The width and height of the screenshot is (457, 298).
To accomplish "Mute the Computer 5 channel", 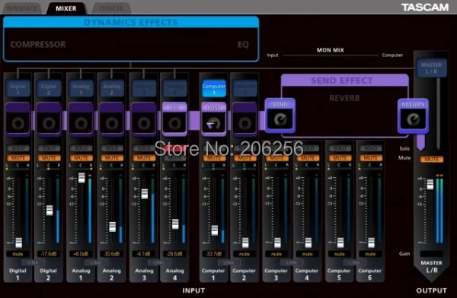I will click(x=340, y=158).
